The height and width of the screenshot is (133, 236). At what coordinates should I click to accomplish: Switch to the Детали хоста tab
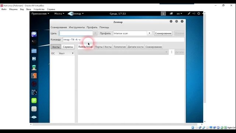(135, 47)
